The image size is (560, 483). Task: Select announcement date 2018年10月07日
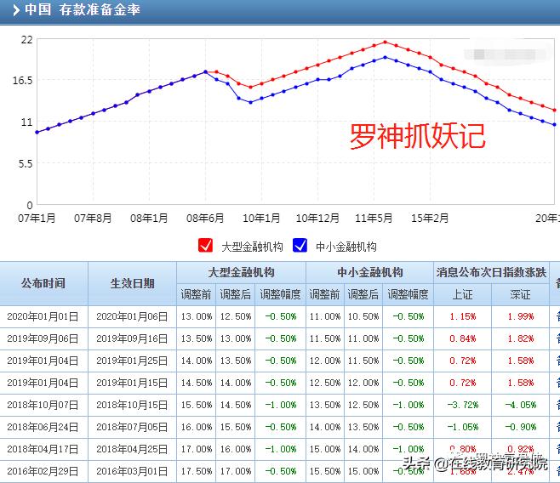coord(43,405)
